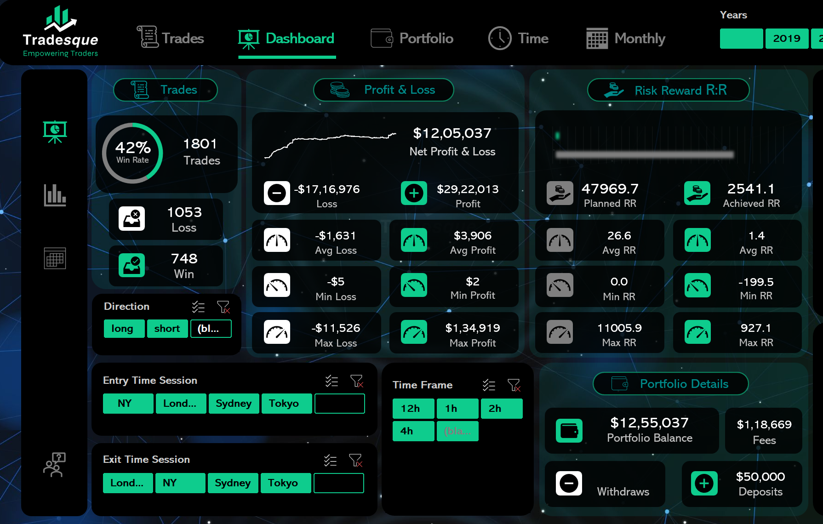Click the Portfolio Balance wallet icon
Screen dimensions: 823x524
pos(569,431)
